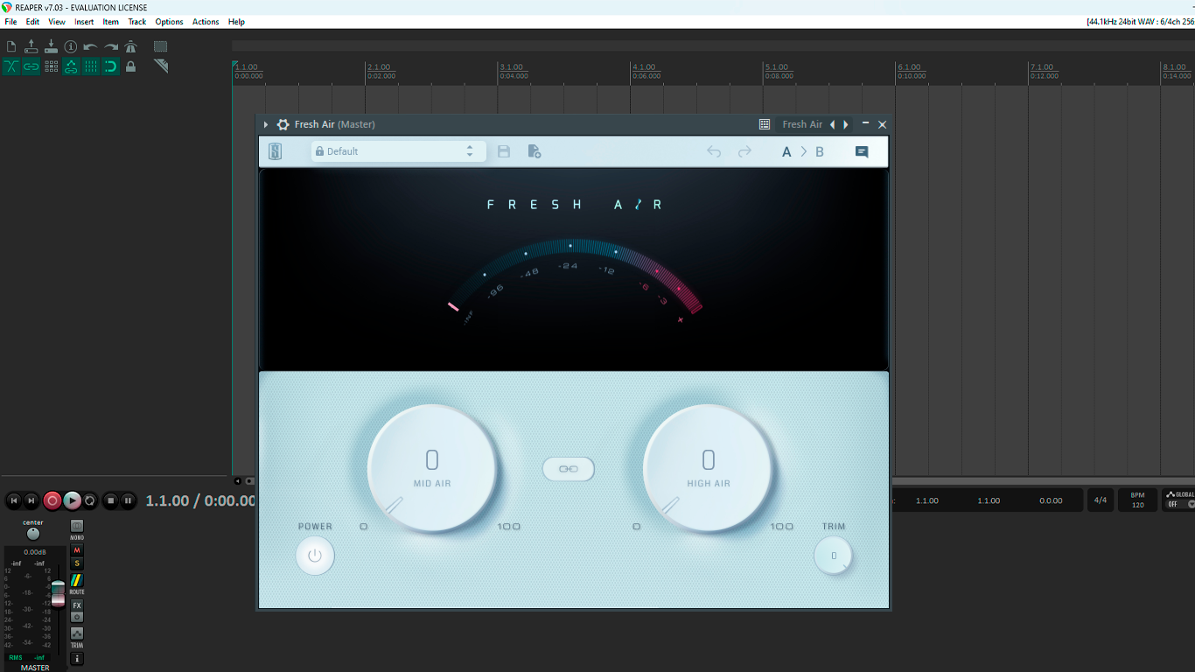This screenshot has height=672, width=1195.
Task: Click the Stop transport button
Action: pos(110,500)
